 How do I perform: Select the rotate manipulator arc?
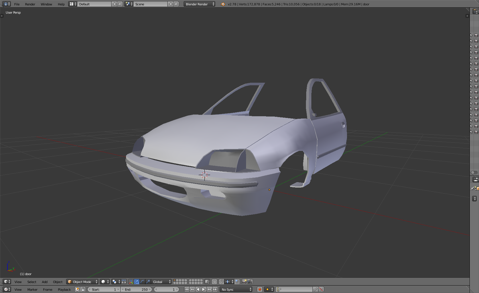click(142, 282)
